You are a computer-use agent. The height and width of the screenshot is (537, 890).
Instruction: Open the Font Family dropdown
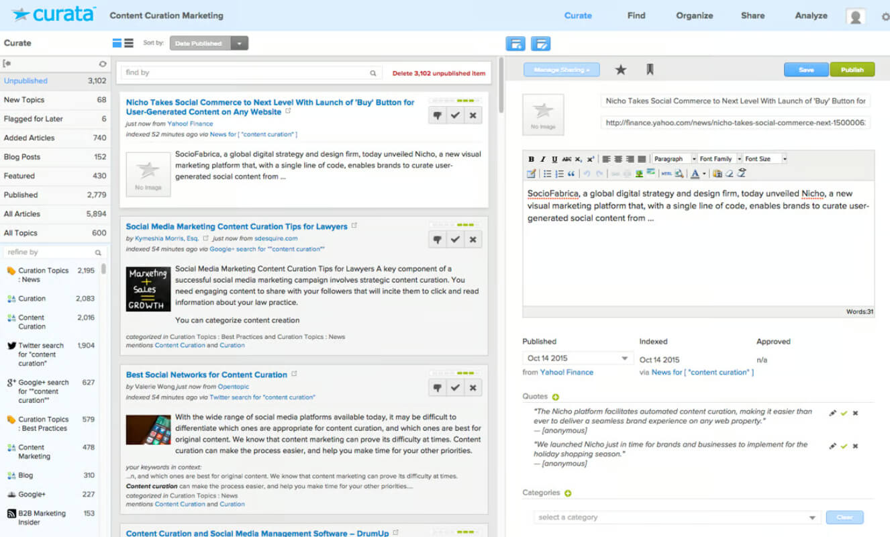click(720, 159)
